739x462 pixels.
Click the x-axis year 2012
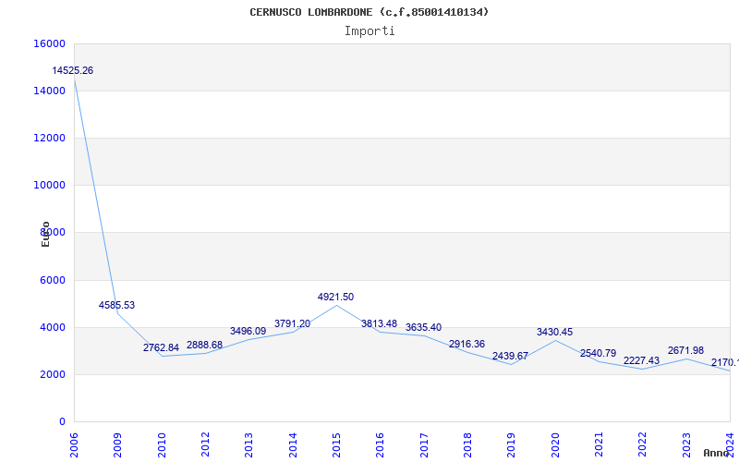point(205,445)
